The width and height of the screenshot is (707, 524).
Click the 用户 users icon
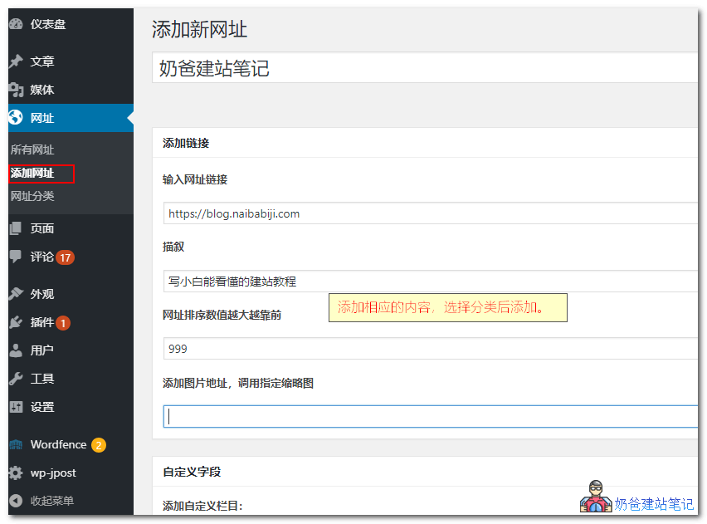[x=18, y=350]
